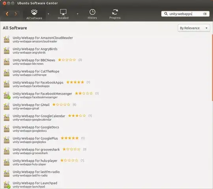Select Unity Webapp for AmazonCloudReader entry
This screenshot has height=189, width=213.
click(43, 39)
